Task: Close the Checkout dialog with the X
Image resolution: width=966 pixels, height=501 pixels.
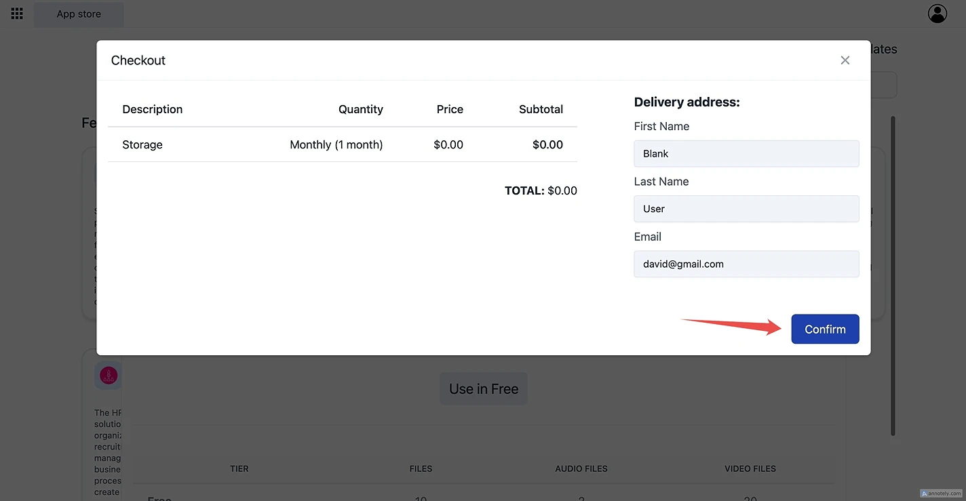Action: (845, 60)
